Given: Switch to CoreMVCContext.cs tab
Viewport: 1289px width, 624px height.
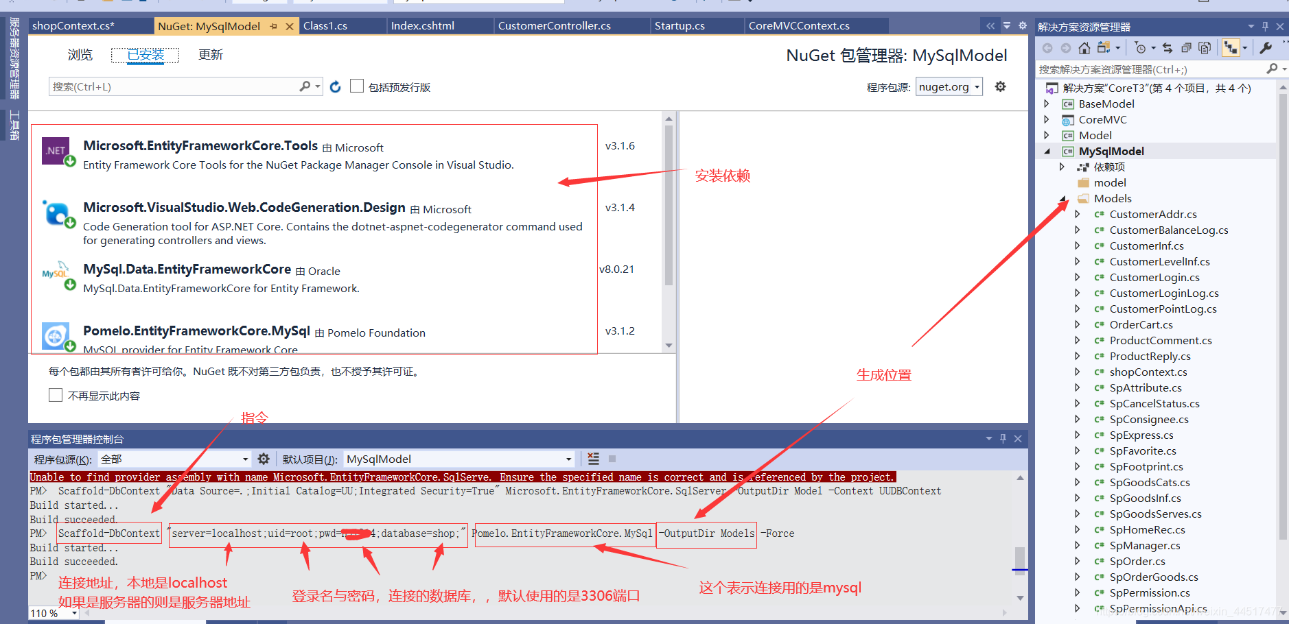Looking at the screenshot, I should [799, 25].
